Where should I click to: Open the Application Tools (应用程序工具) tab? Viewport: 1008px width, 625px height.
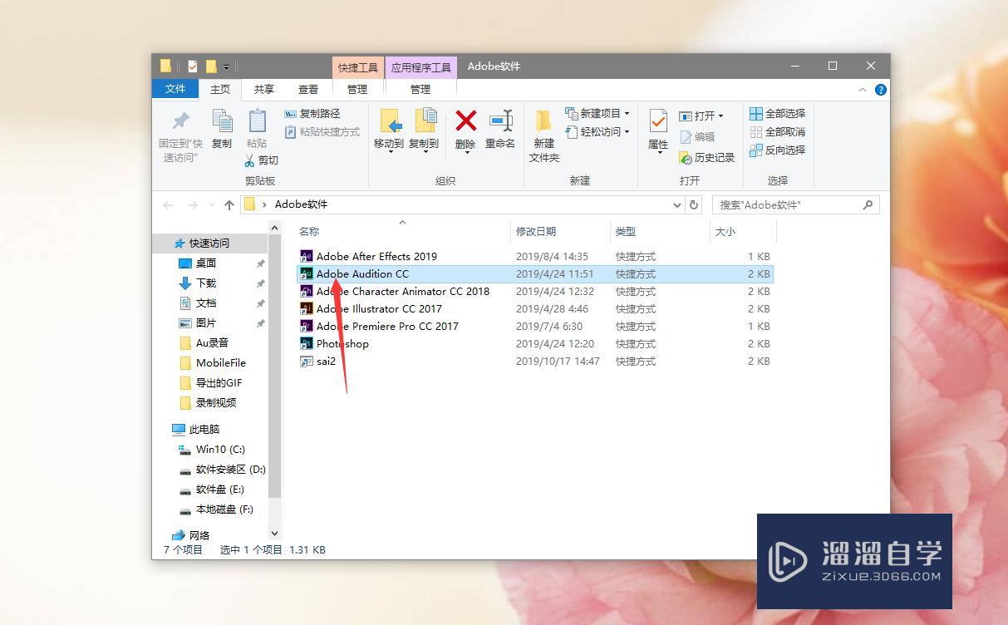[x=420, y=67]
